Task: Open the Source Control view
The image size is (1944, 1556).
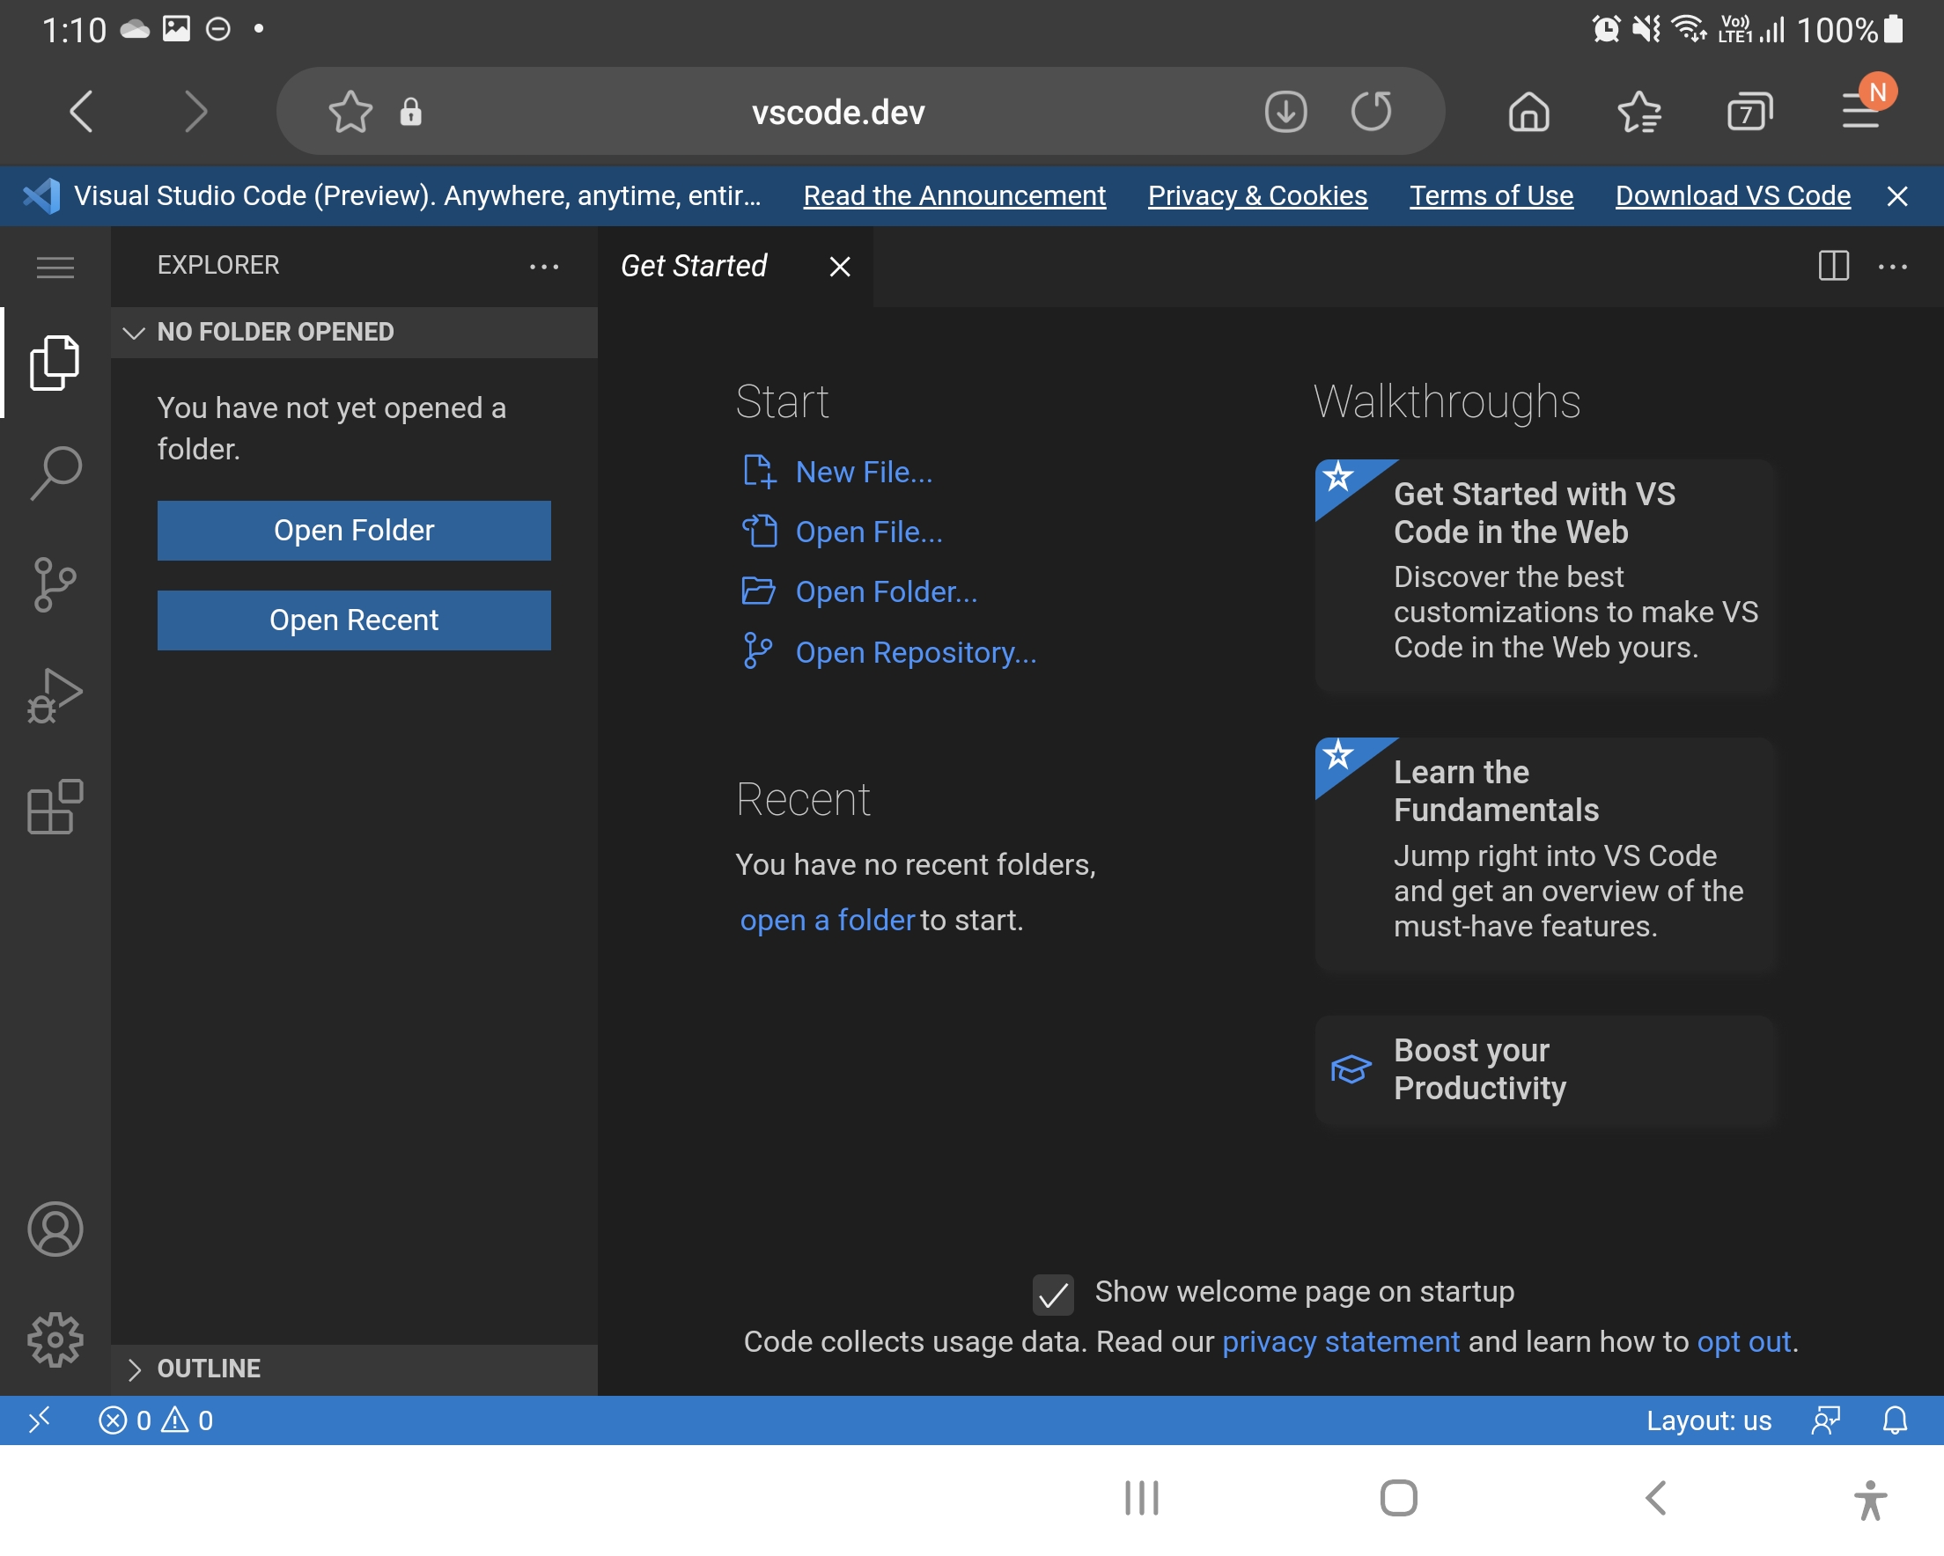Action: coord(55,584)
